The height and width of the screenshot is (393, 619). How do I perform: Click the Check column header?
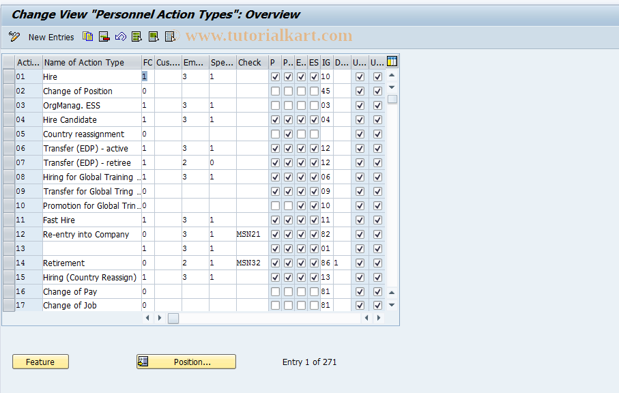click(253, 62)
